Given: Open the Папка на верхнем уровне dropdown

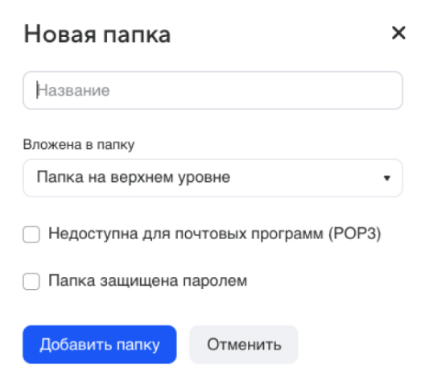Looking at the screenshot, I should pos(213,178).
